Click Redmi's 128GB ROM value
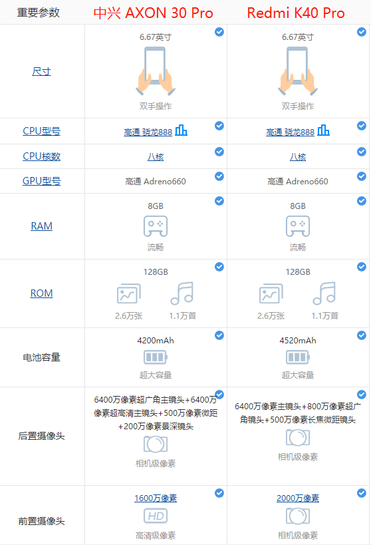The width and height of the screenshot is (371, 545). (x=298, y=272)
